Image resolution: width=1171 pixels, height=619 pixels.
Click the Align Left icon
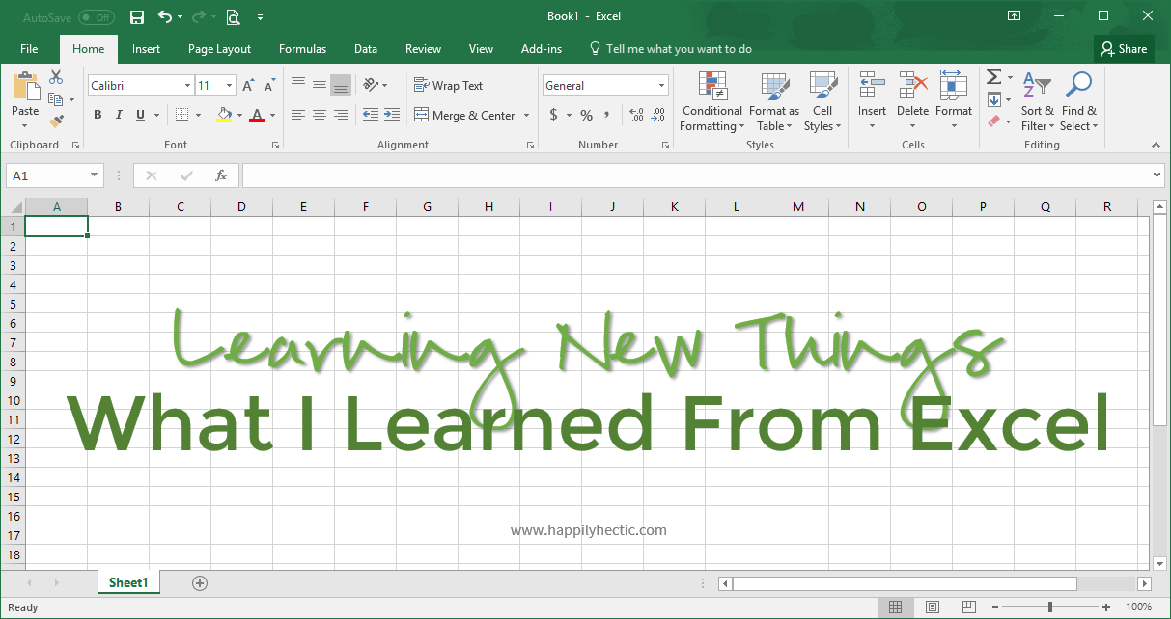coord(298,115)
